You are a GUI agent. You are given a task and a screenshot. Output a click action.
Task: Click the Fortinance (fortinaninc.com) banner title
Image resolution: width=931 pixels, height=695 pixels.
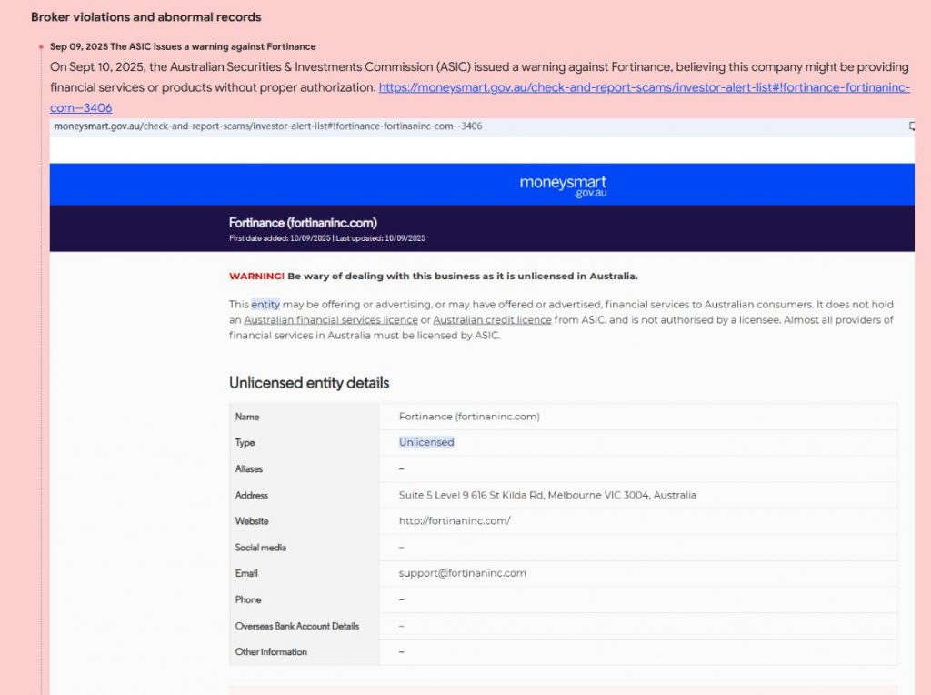[303, 223]
